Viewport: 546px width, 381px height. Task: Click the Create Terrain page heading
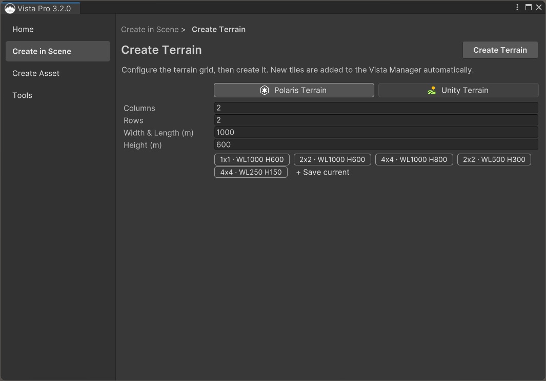pos(161,50)
